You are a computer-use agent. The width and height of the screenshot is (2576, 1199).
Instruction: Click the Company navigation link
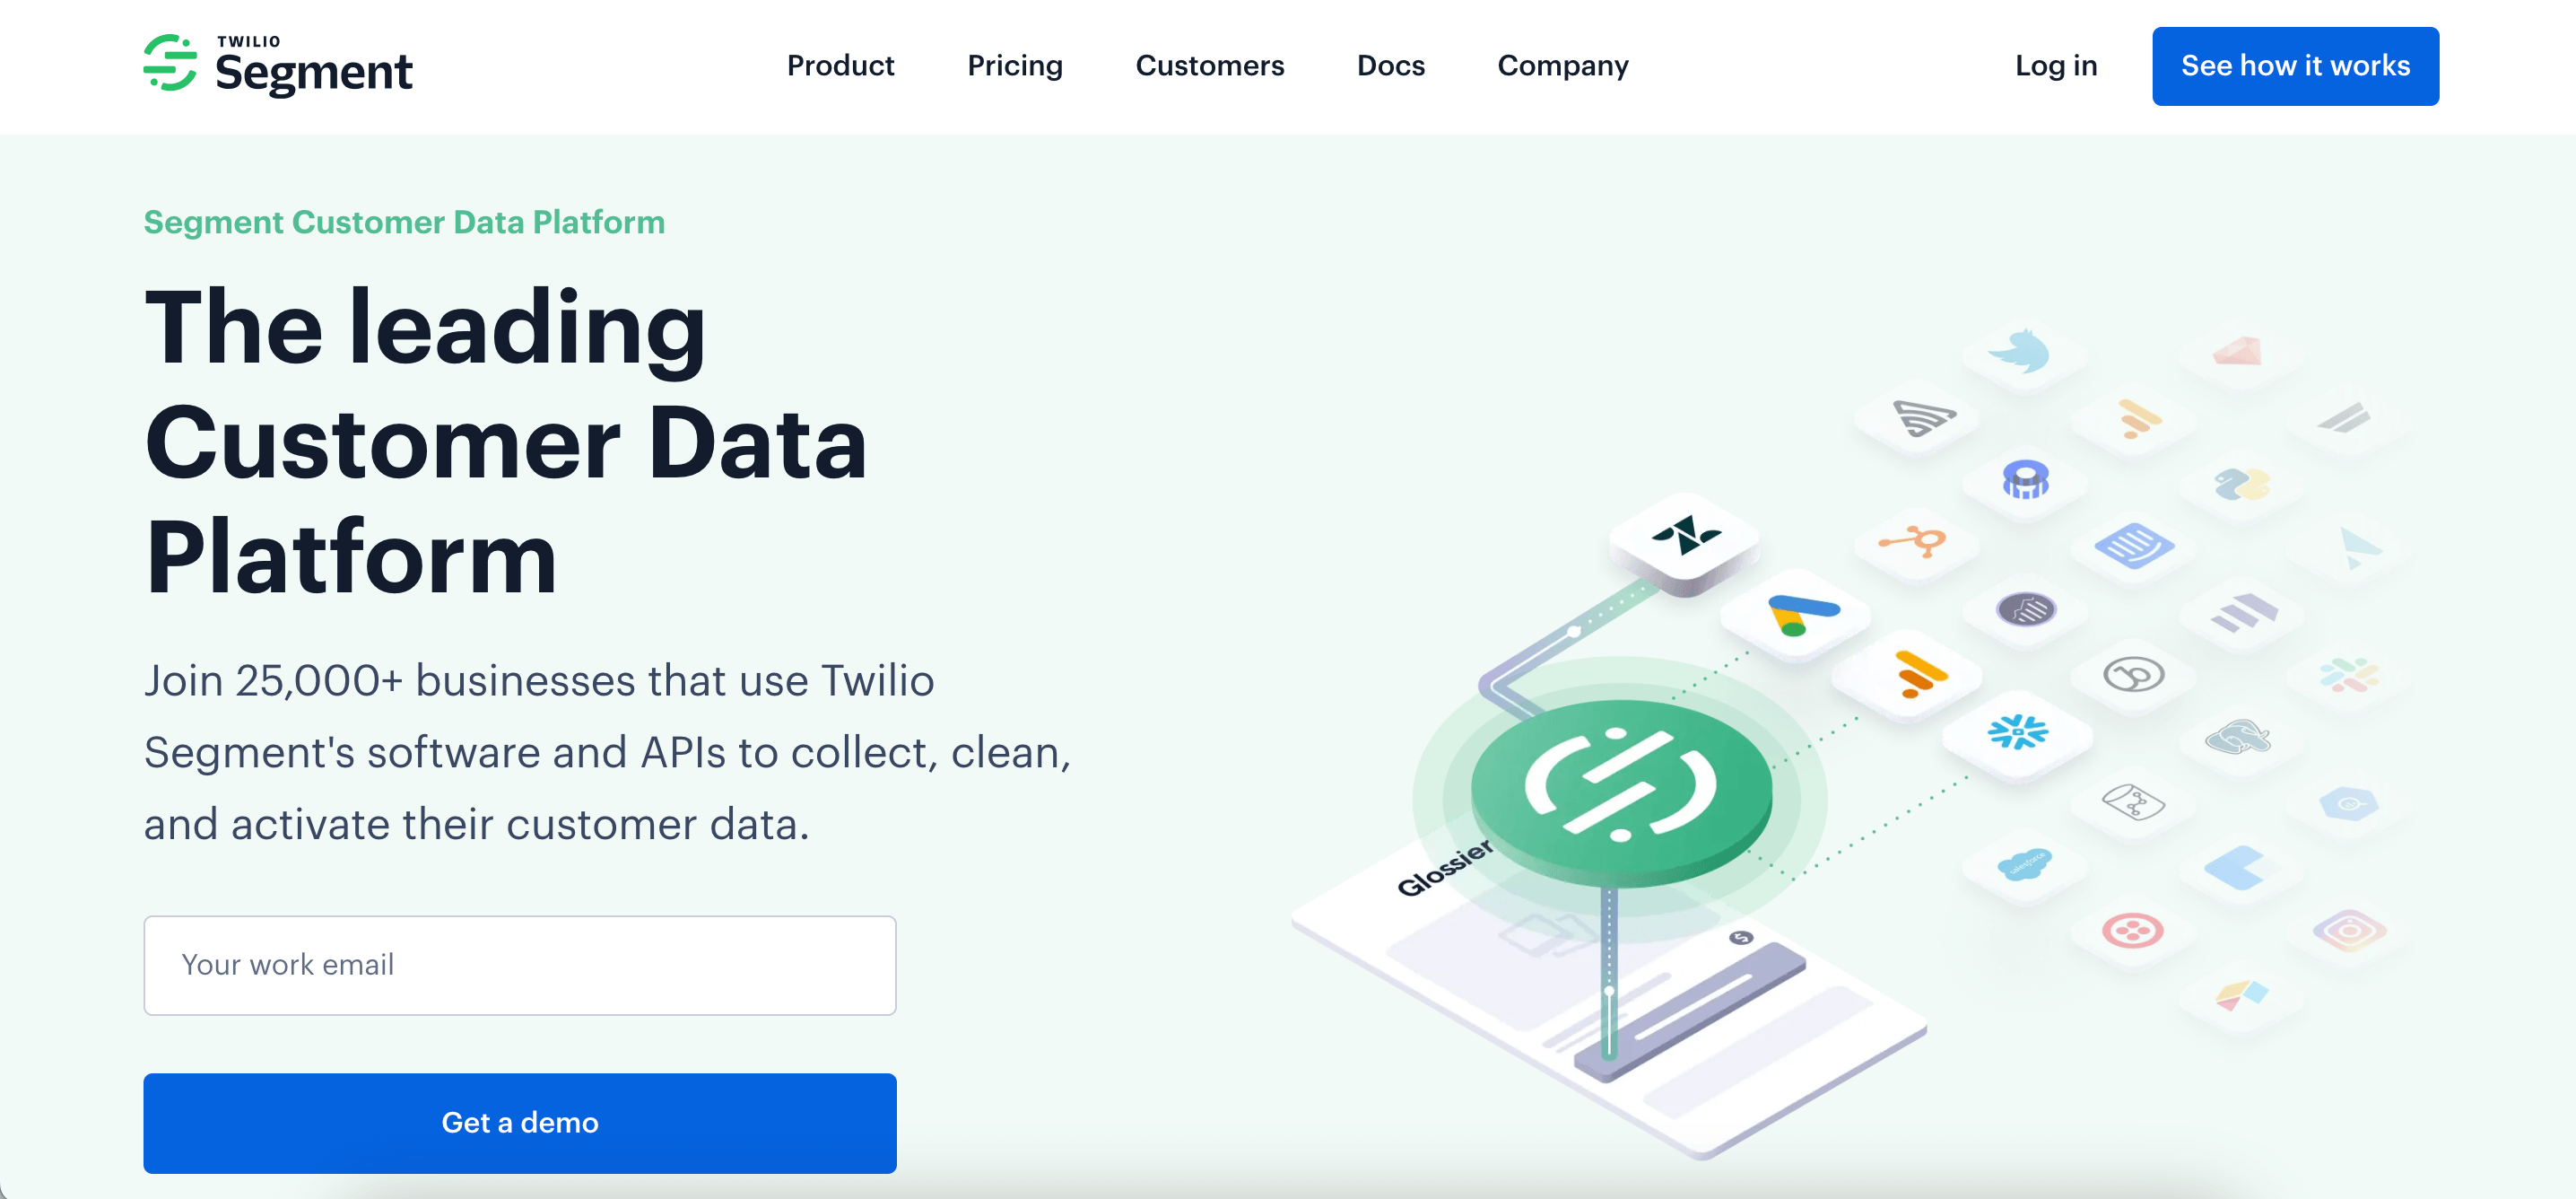point(1562,66)
